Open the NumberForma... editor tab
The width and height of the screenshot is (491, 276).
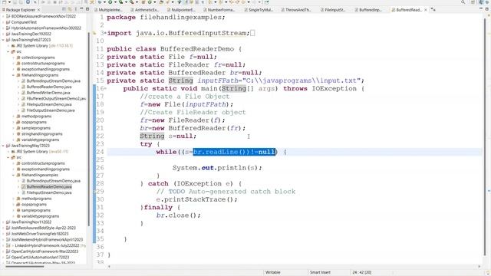coord(219,10)
